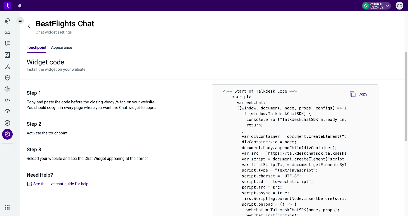The height and width of the screenshot is (216, 408).
Task: Open the shield guardian icon in sidebar
Action: (7, 78)
